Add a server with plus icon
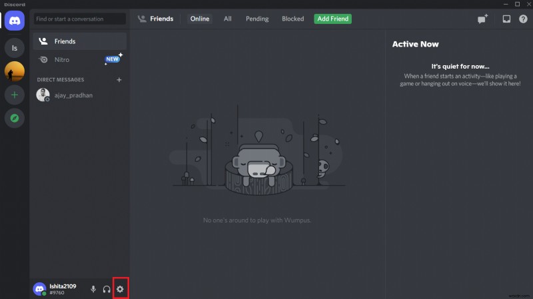The width and height of the screenshot is (533, 299). (x=14, y=95)
